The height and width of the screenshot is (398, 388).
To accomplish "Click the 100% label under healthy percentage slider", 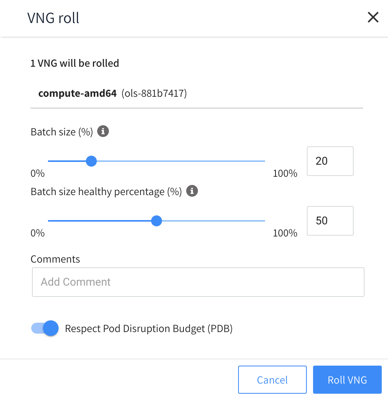I will coord(285,233).
